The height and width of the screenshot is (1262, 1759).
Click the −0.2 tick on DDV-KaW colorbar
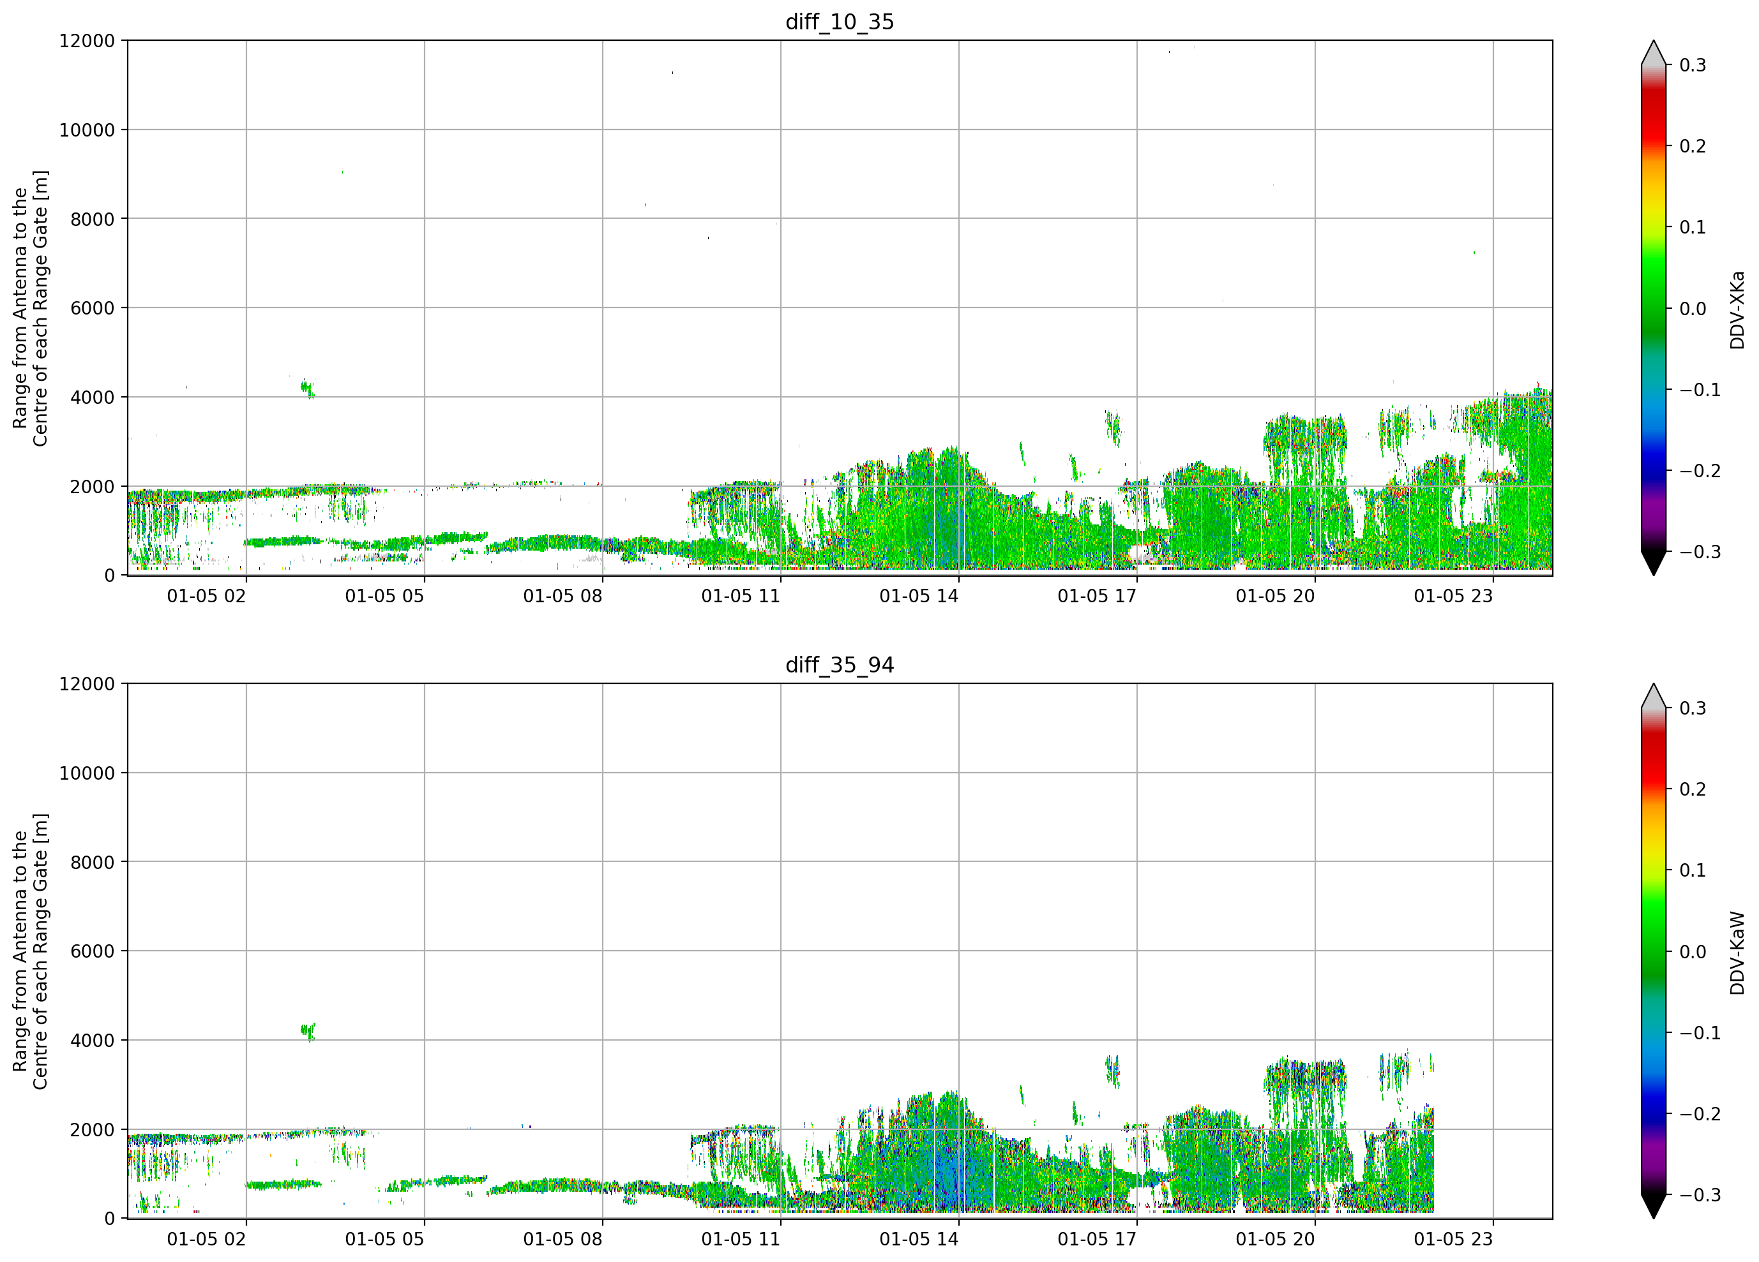1700,1115
